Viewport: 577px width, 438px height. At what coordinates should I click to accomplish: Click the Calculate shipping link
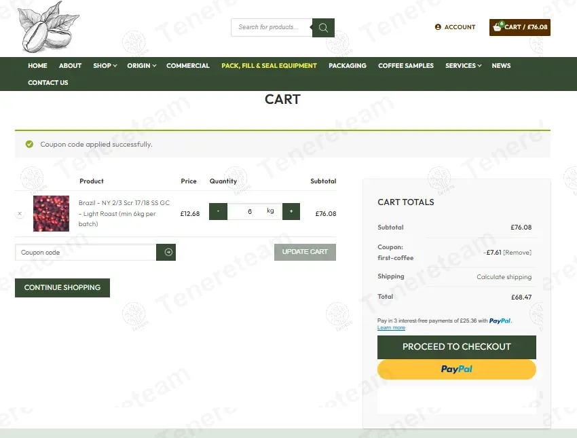pyautogui.click(x=504, y=277)
